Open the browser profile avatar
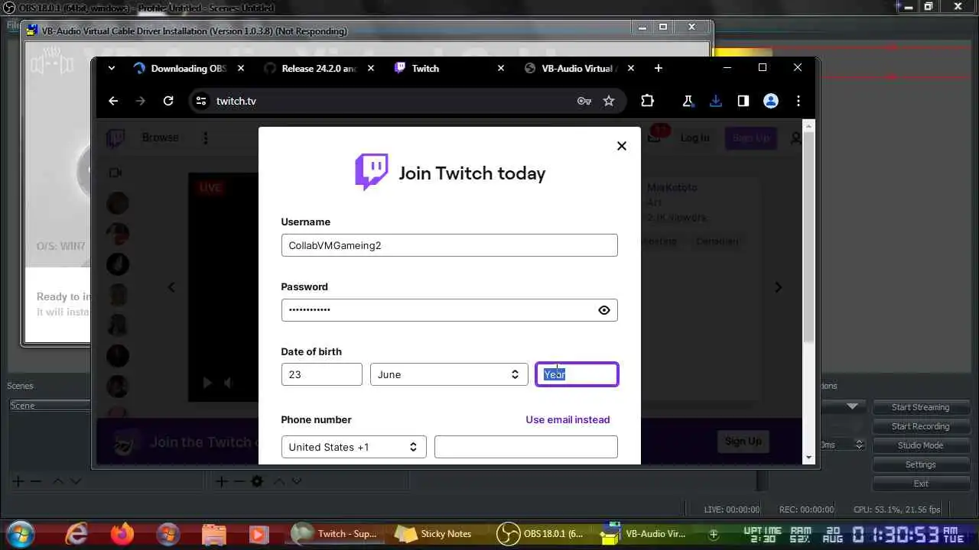This screenshot has height=550, width=979. [771, 101]
